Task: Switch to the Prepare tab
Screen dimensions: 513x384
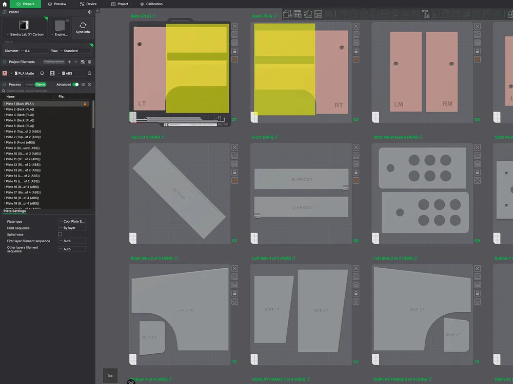Action: click(25, 4)
